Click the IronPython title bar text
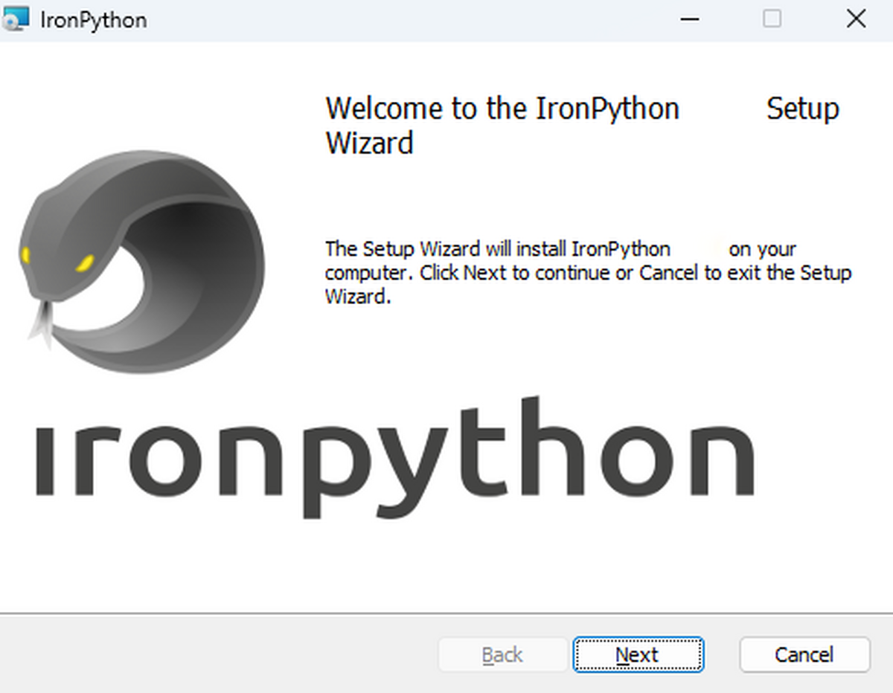This screenshot has height=693, width=893. point(93,20)
